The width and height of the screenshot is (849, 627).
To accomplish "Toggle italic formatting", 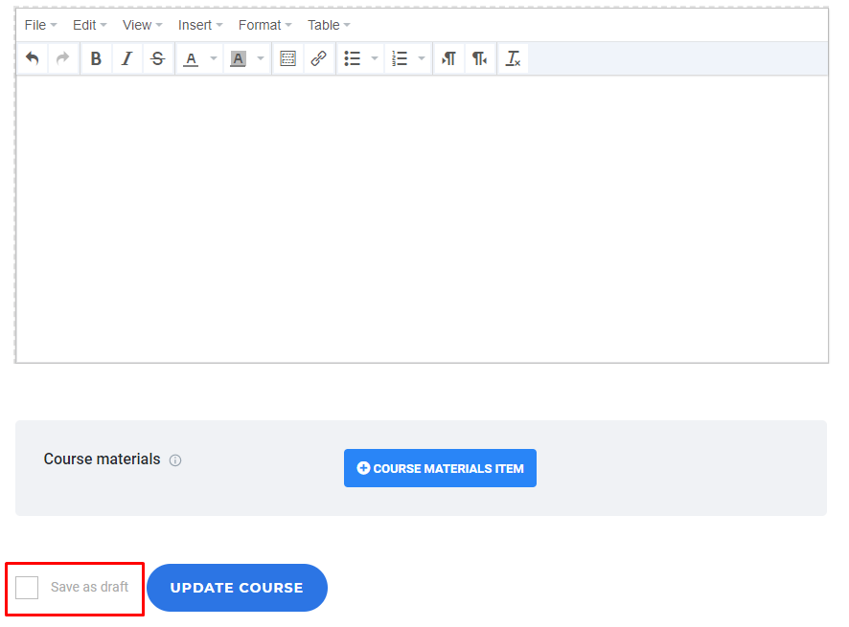I will [126, 58].
